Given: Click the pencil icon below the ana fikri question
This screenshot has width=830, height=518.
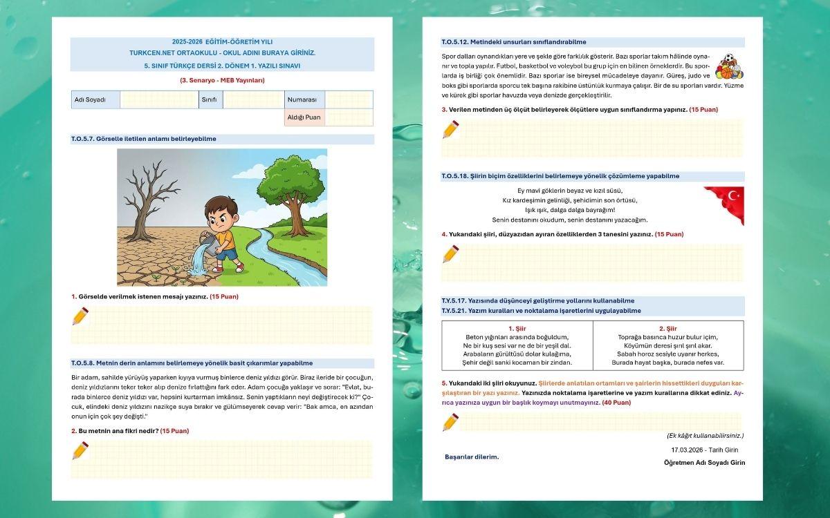Looking at the screenshot, I should coord(80,450).
